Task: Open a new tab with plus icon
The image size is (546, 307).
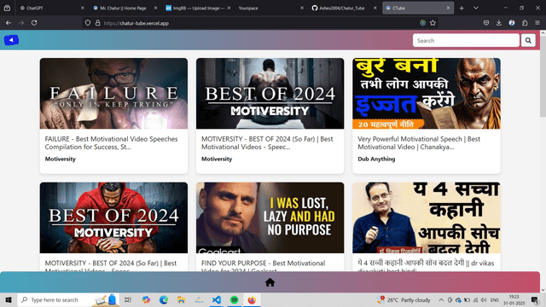Action: [x=462, y=8]
